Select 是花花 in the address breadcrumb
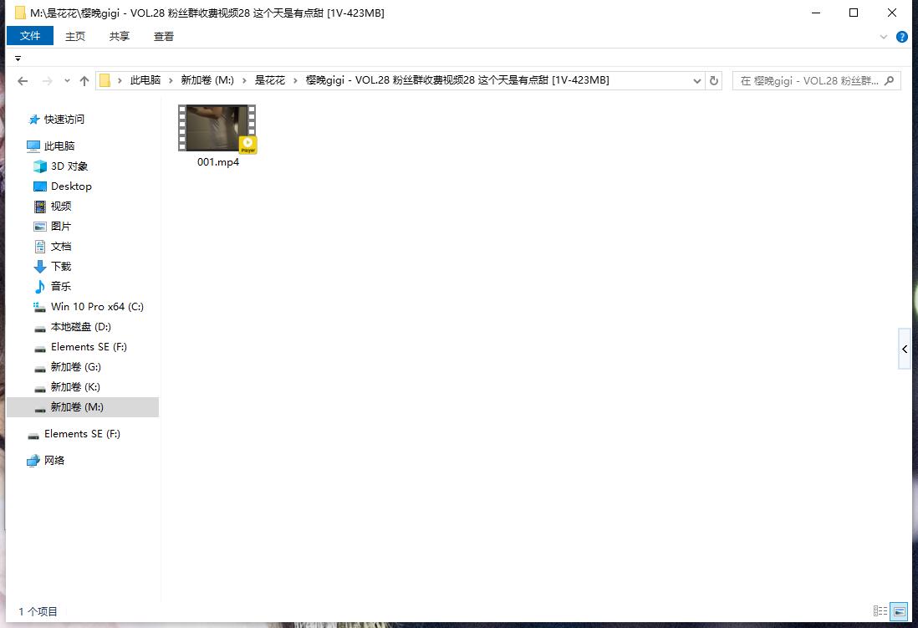 pos(270,80)
